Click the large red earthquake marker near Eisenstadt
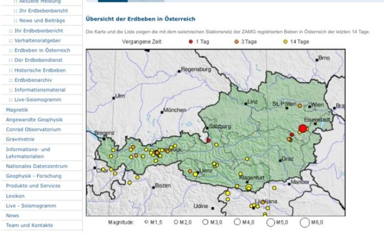 302,128
